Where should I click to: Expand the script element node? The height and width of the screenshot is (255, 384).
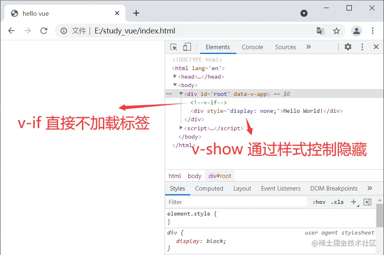click(x=181, y=128)
